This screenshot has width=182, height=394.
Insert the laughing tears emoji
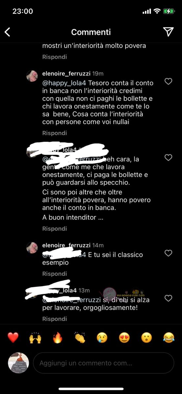point(169,338)
